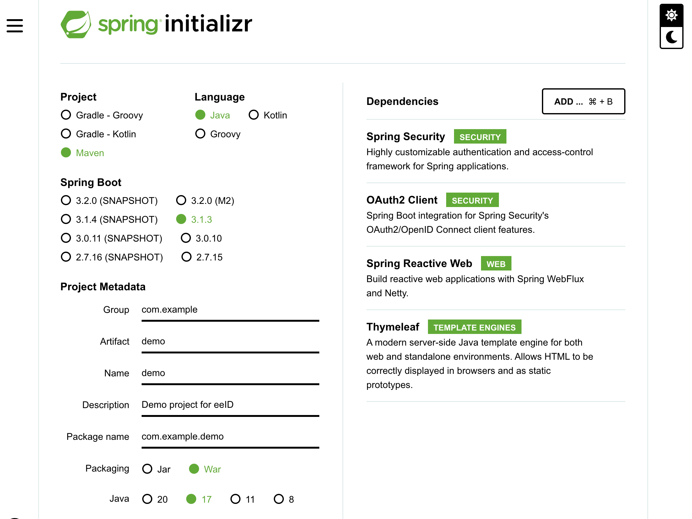Switch to dark theme moon icon

671,37
